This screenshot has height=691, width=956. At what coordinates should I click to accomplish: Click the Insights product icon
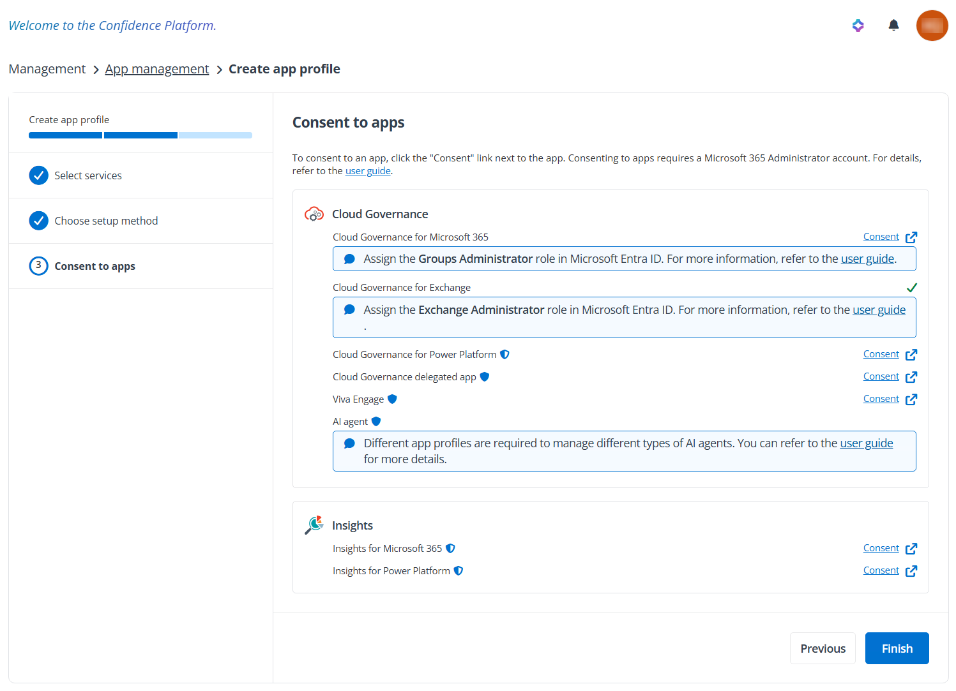pyautogui.click(x=314, y=525)
